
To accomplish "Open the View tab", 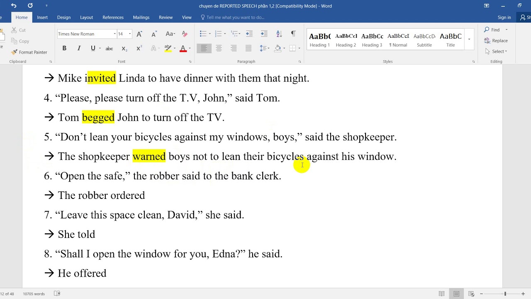I will click(x=187, y=17).
